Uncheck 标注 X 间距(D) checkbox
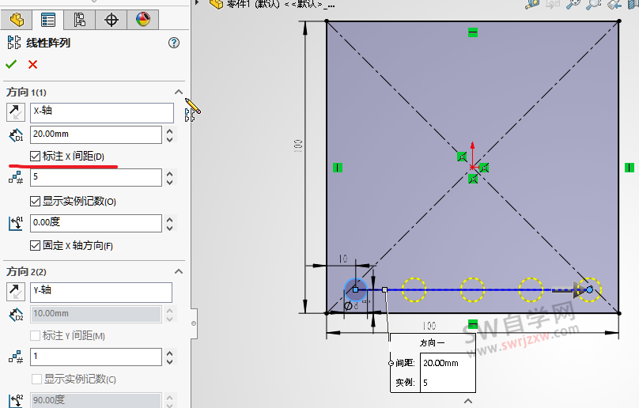Image resolution: width=639 pixels, height=408 pixels. tap(35, 156)
